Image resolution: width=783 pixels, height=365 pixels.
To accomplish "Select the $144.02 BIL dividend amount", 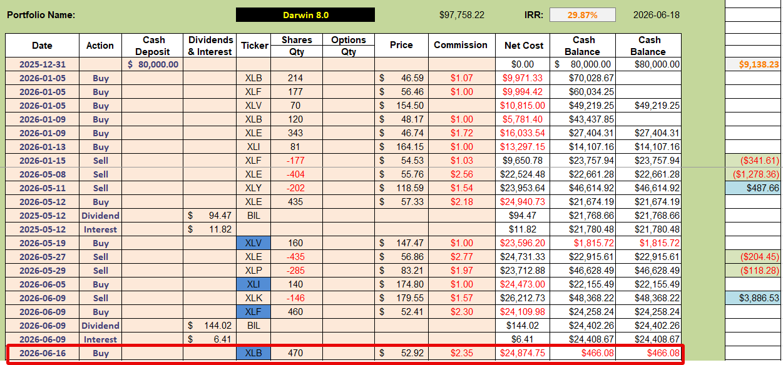I will pos(210,326).
